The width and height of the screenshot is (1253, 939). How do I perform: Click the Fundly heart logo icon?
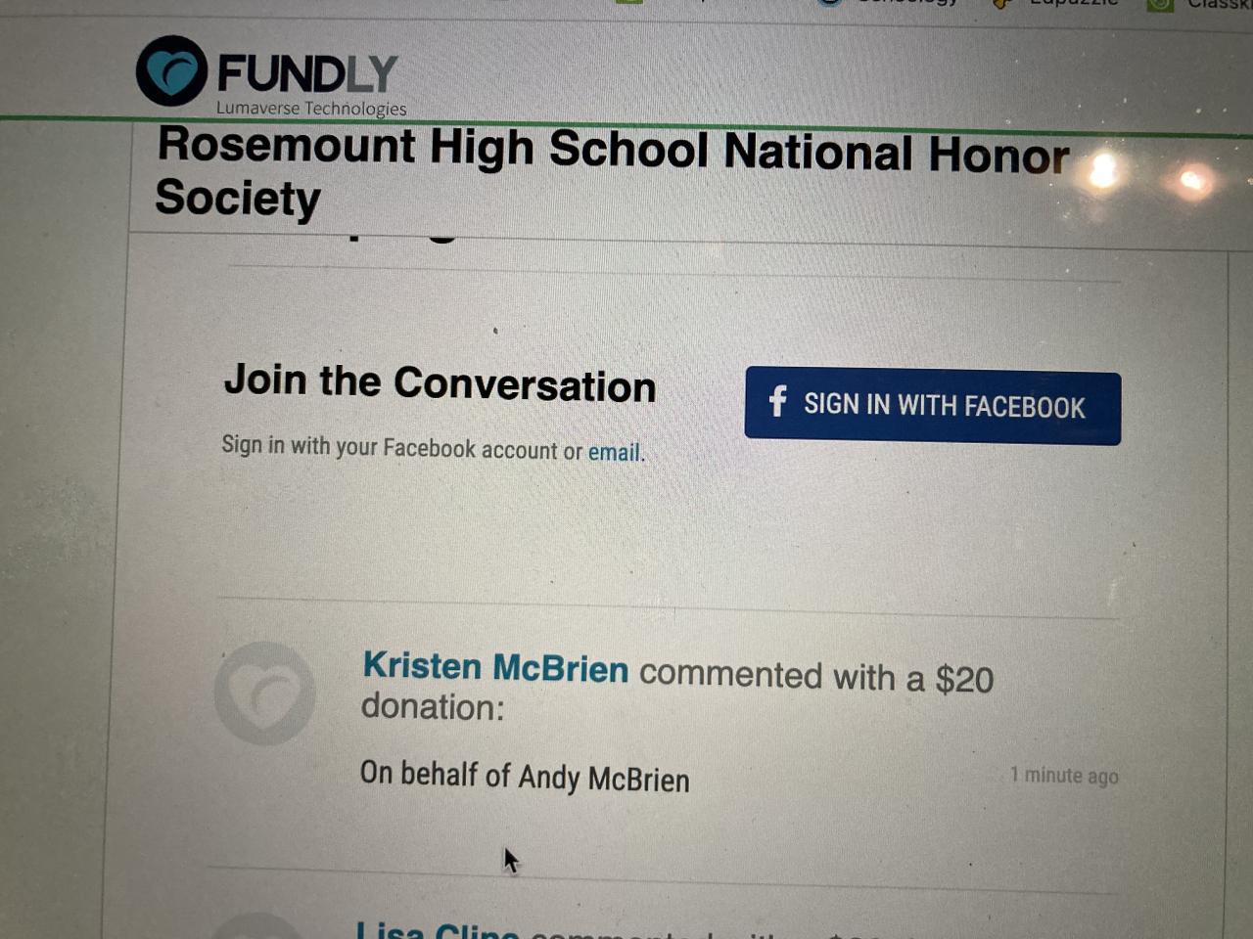[171, 70]
